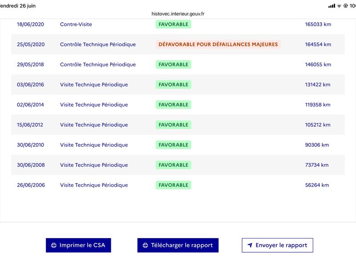356x267 pixels.
Task: Select the 03/06/2016 date entry
Action: click(x=30, y=85)
